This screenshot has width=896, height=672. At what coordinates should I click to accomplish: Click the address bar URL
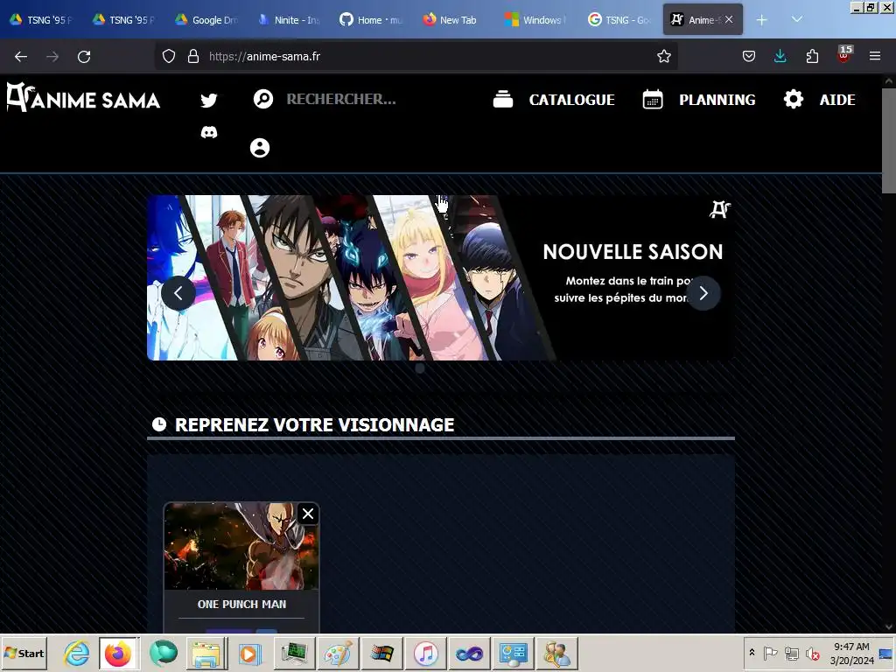coord(264,57)
